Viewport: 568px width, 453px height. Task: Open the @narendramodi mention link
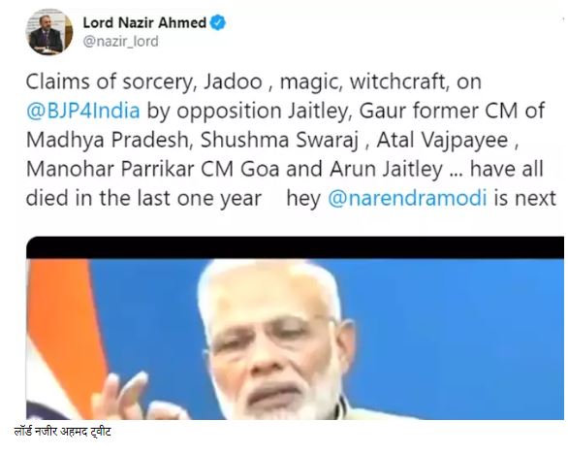click(407, 198)
